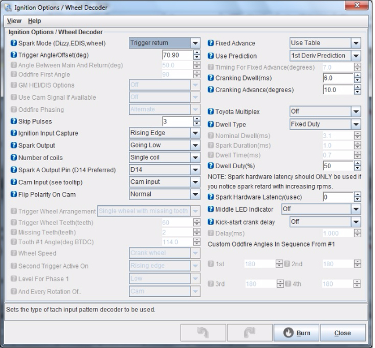This screenshot has width=375, height=348.
Task: Expand the Ignition Input Capture dropdown
Action: coord(164,133)
